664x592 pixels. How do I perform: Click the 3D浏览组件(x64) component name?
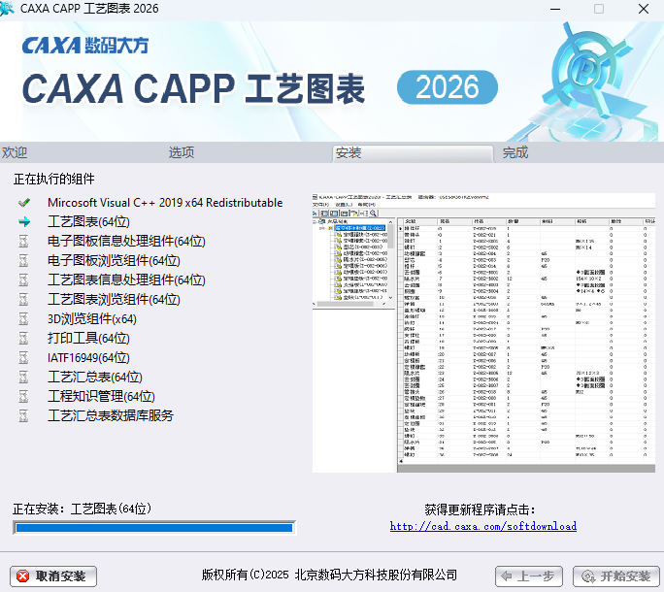click(92, 319)
